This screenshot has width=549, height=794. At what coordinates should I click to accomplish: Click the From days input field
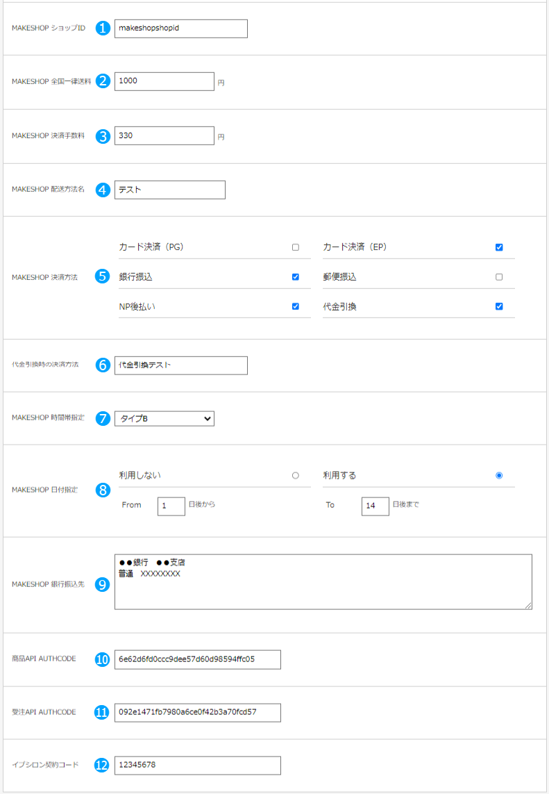(x=171, y=506)
